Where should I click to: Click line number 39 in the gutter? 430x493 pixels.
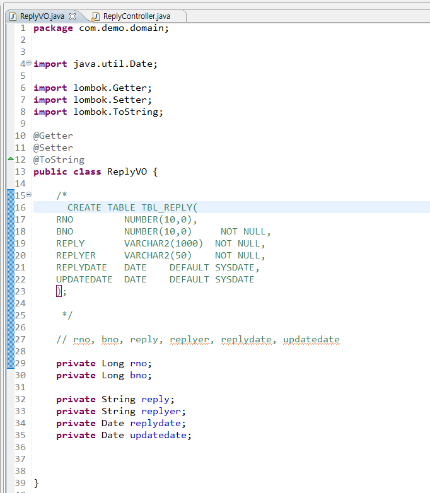point(20,484)
